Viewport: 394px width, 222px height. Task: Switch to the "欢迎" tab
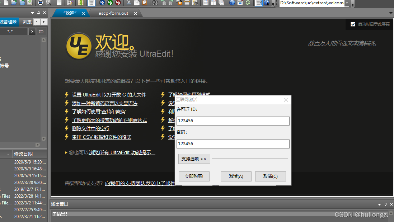tap(70, 13)
